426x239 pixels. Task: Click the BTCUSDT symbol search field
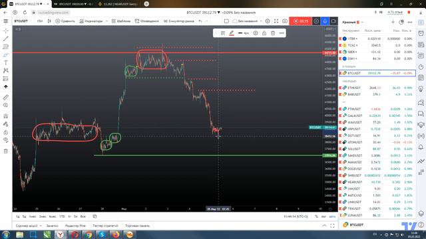coord(21,21)
